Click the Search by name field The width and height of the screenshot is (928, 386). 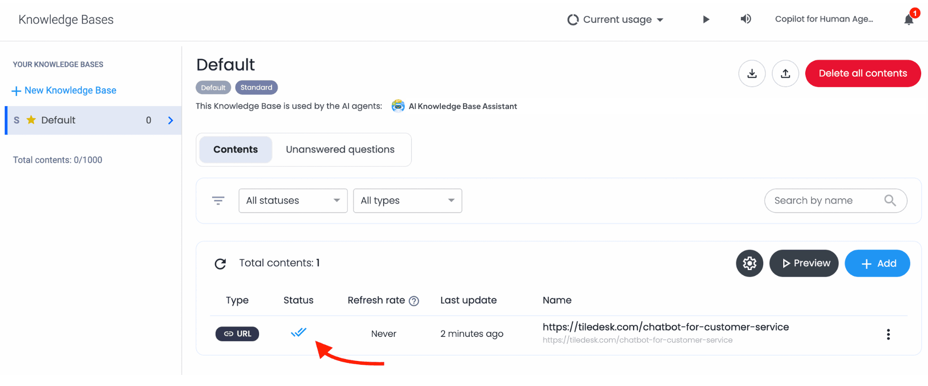pos(836,201)
